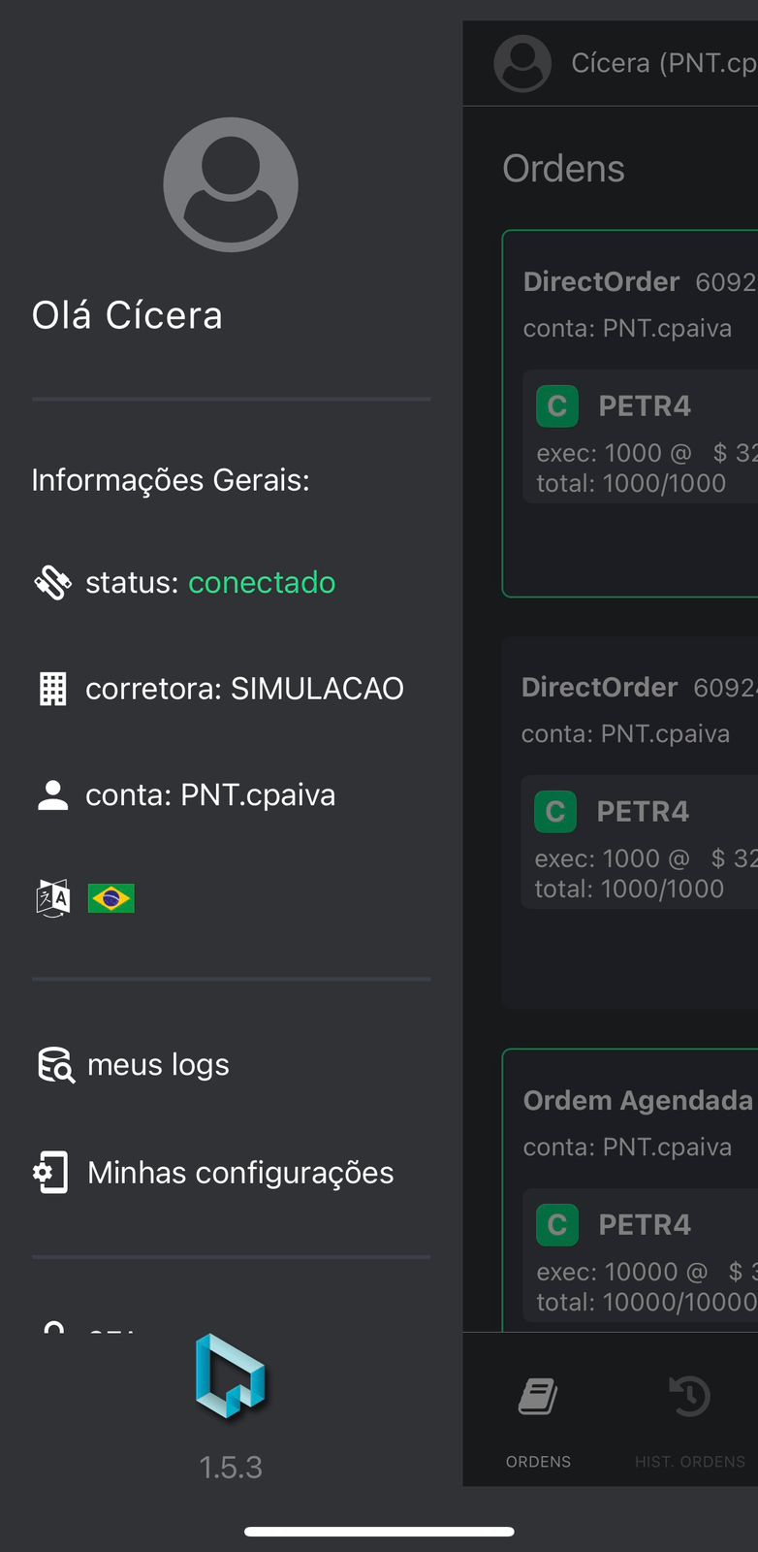Tap the "conectado" status text

click(262, 582)
